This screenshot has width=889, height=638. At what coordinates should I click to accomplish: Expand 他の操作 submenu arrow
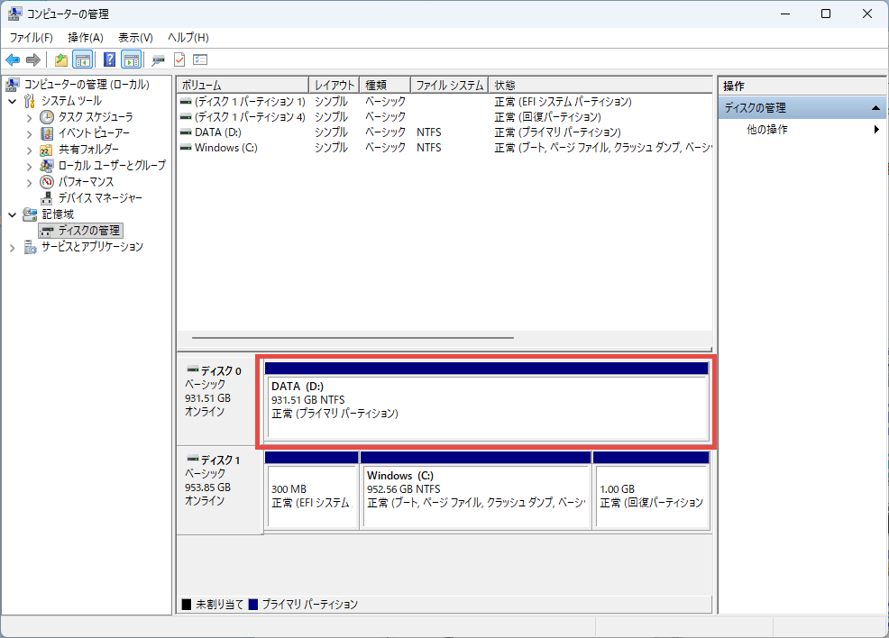pyautogui.click(x=876, y=130)
